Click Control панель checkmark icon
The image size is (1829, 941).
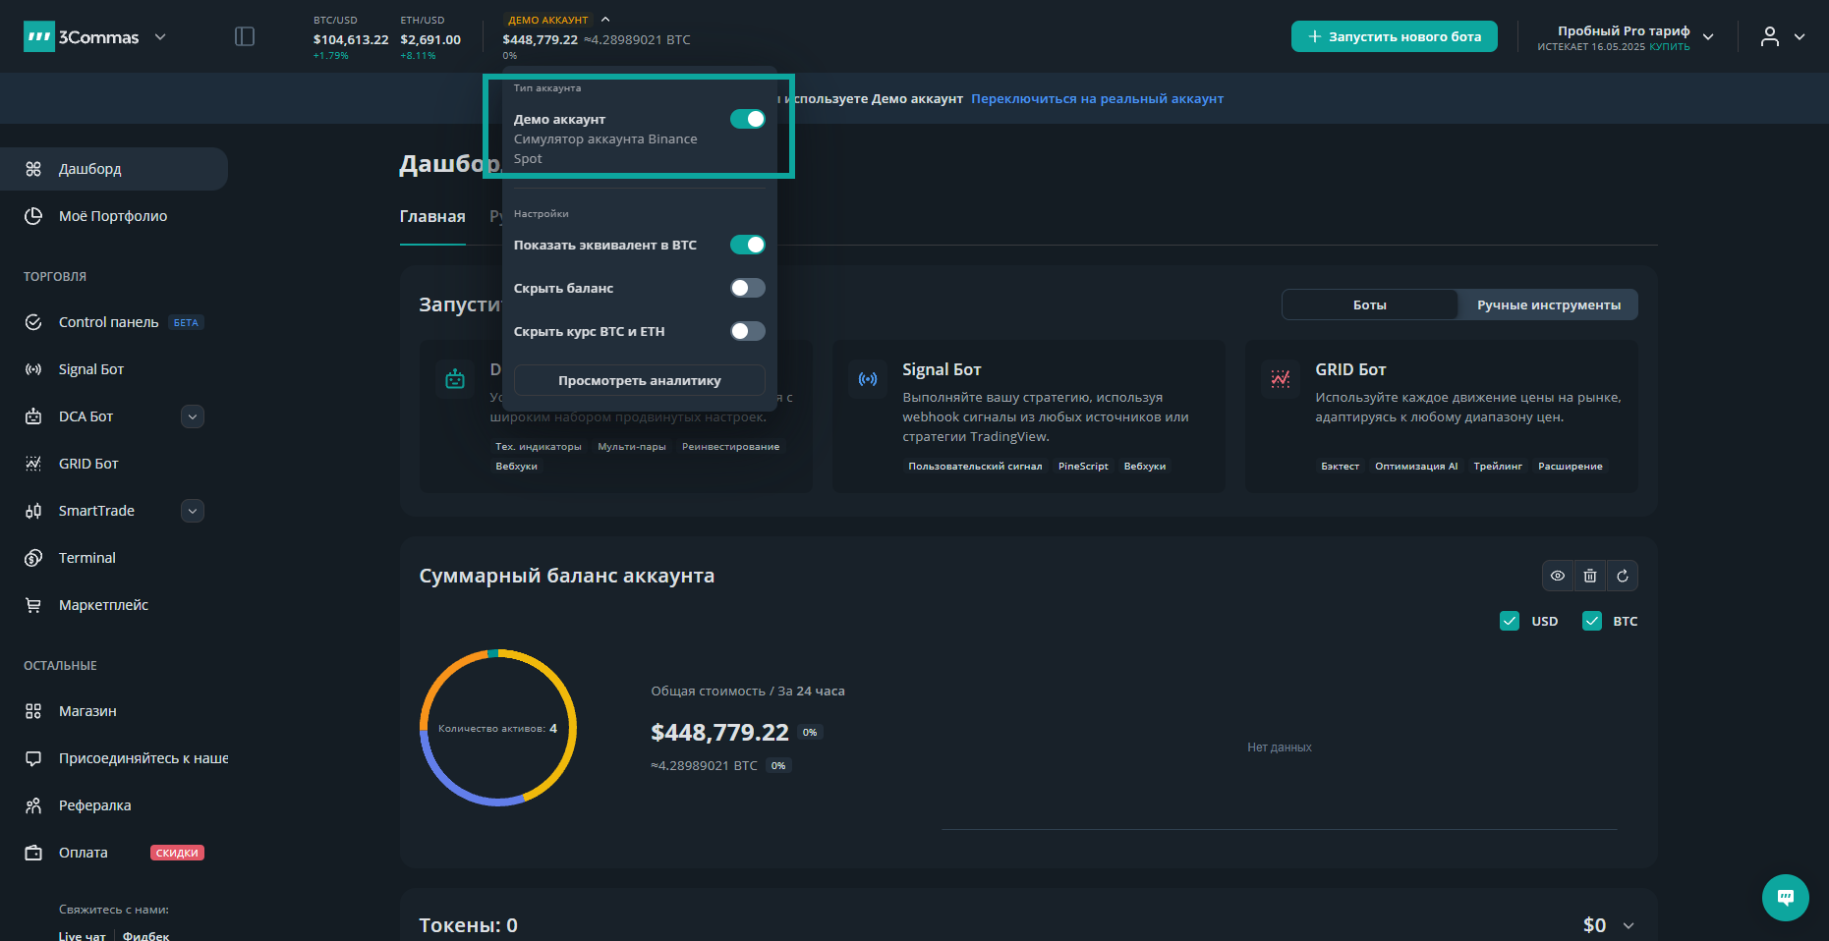coord(33,322)
